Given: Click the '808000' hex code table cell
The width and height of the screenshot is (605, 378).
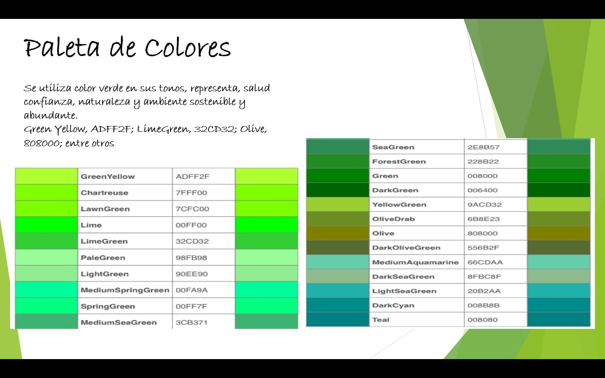Looking at the screenshot, I should click(496, 233).
